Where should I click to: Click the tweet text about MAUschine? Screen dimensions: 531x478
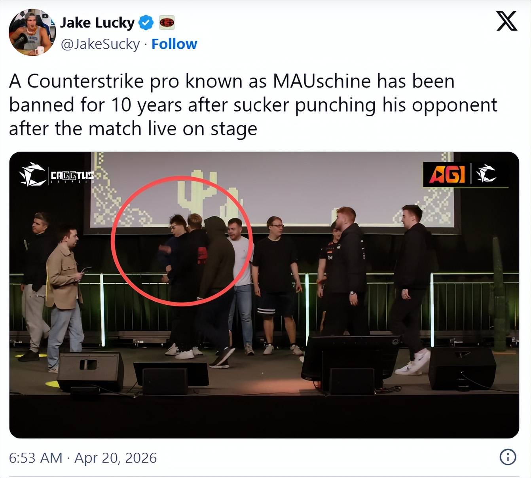click(253, 105)
